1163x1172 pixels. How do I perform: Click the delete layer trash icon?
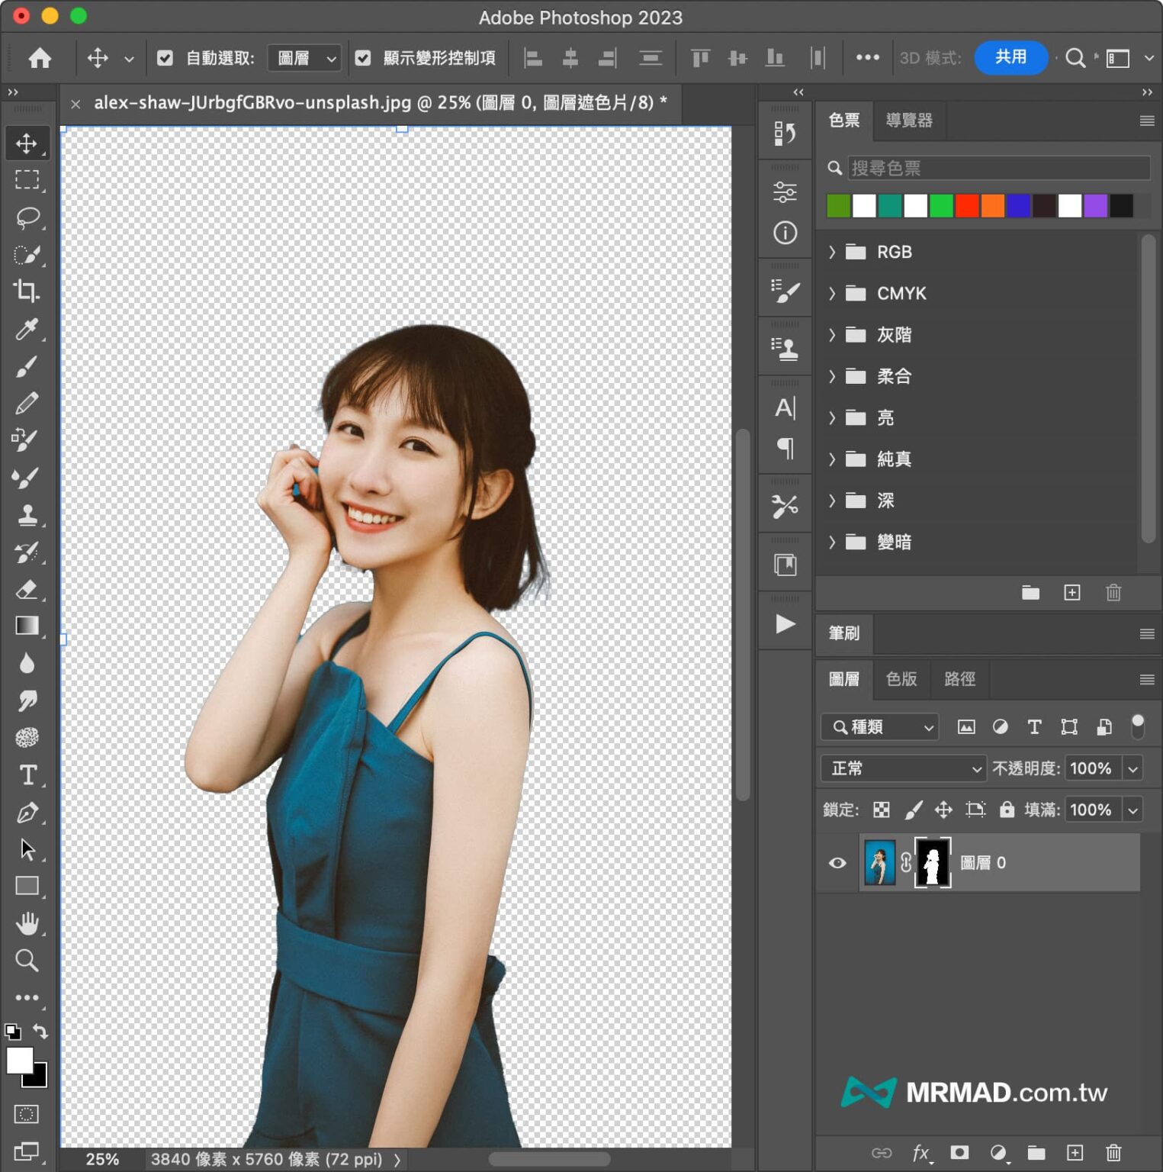(1113, 1152)
